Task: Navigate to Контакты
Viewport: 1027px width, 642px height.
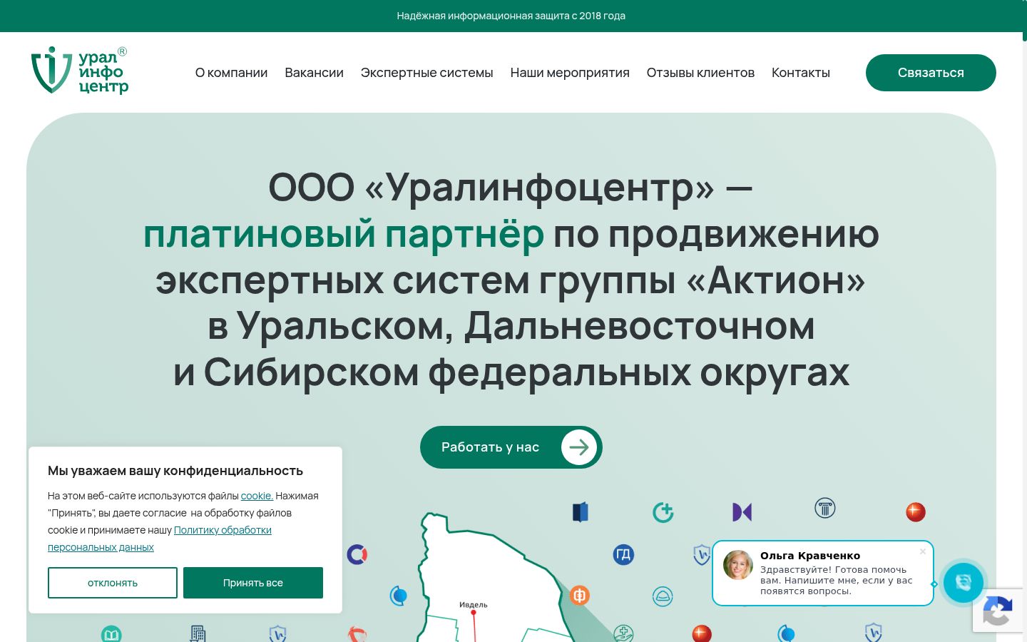Action: (x=801, y=73)
